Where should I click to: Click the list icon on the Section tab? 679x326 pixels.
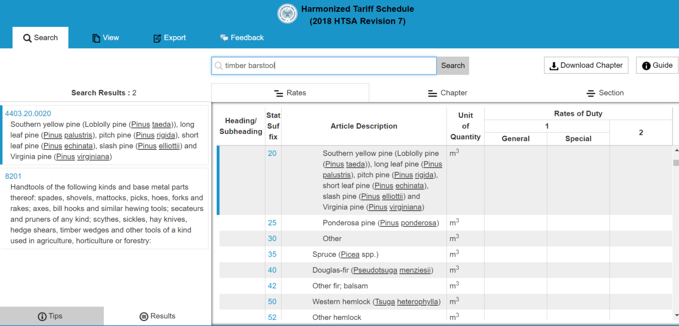(x=590, y=93)
